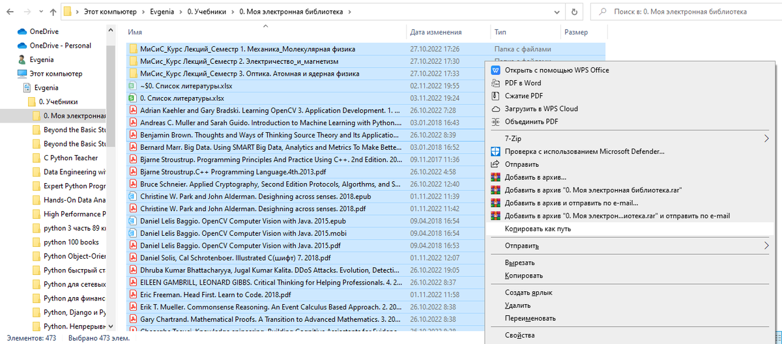Click the share icon beside Отправить
The height and width of the screenshot is (344, 782).
click(x=496, y=164)
